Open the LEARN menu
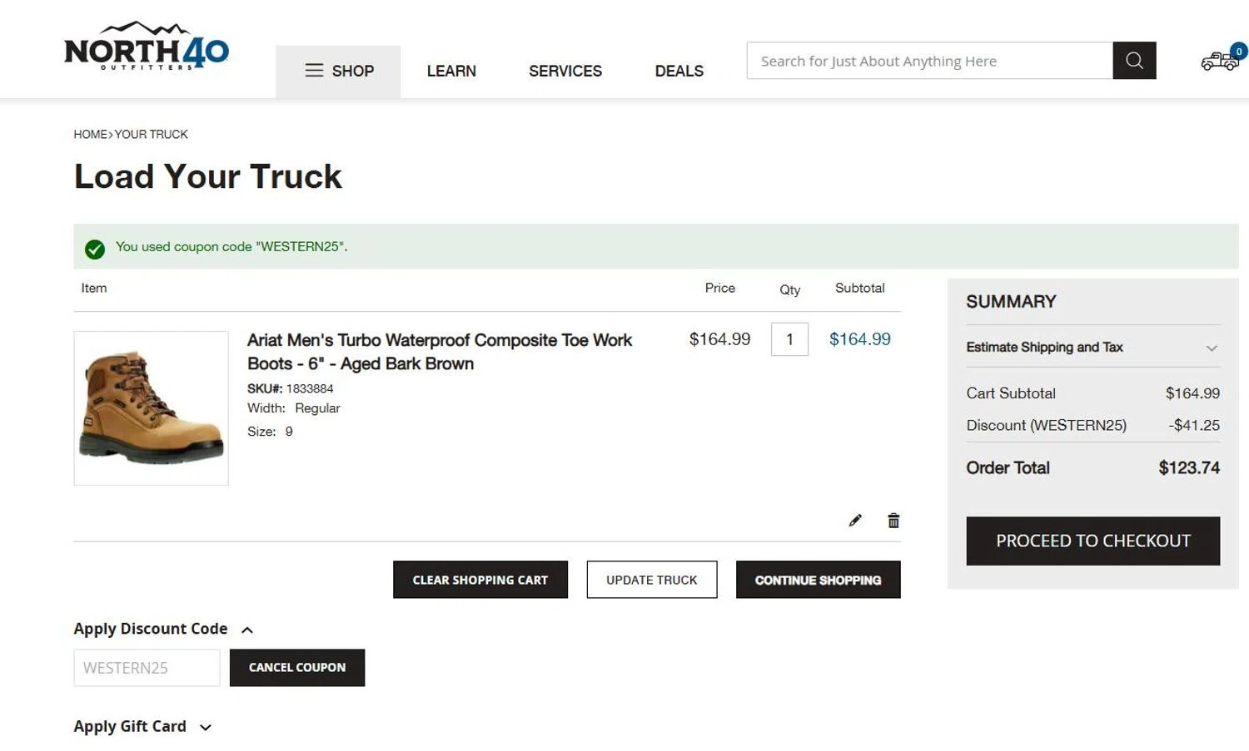Viewport: 1249px width, 751px height. pyautogui.click(x=451, y=72)
